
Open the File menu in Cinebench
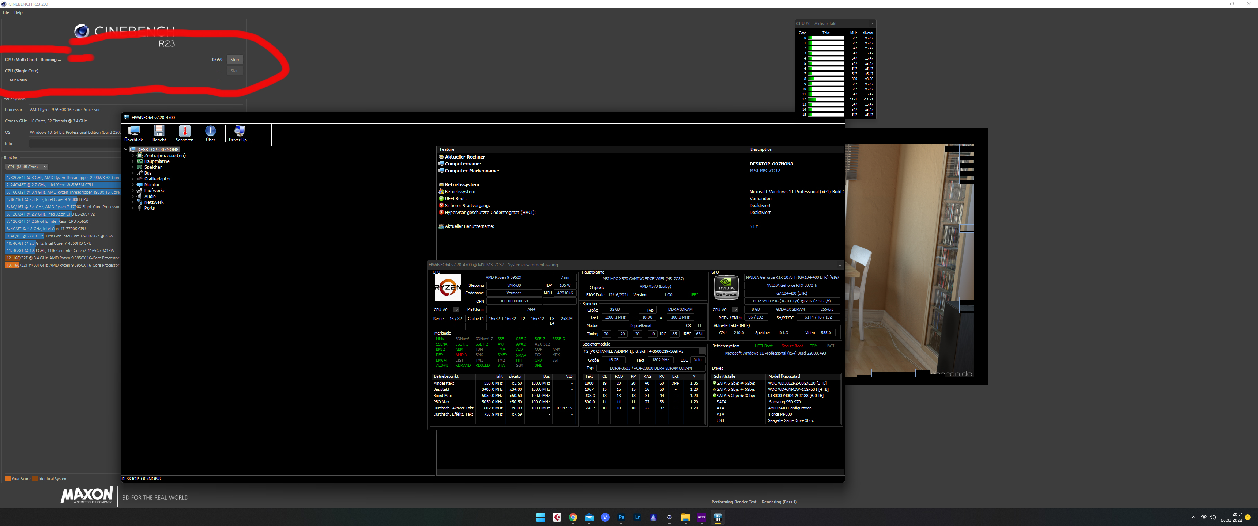[6, 13]
